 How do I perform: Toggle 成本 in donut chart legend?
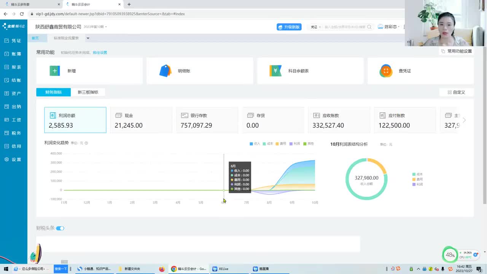[417, 174]
